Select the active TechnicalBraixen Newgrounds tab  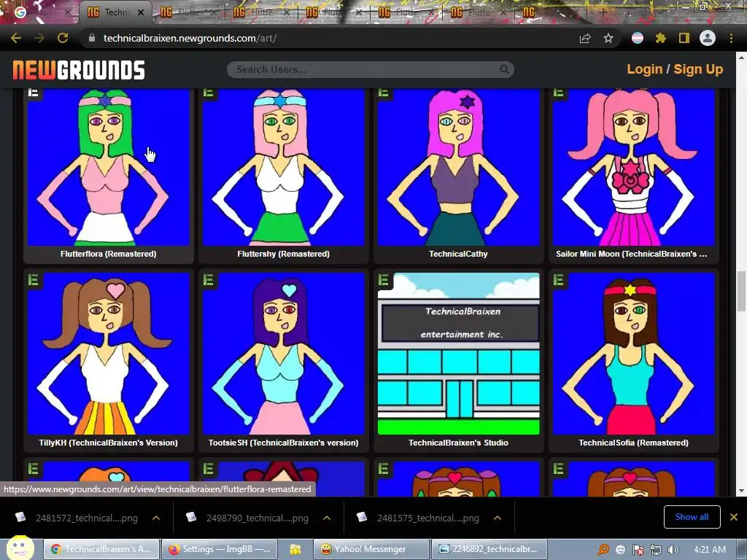[109, 13]
